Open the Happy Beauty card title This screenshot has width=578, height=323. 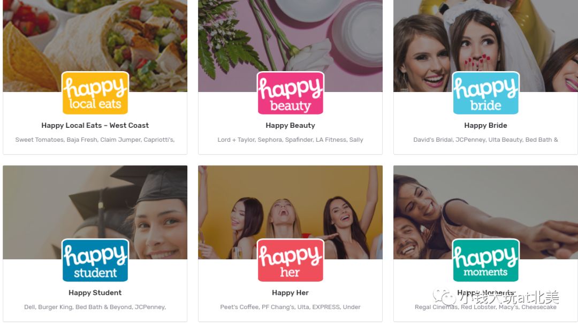[x=291, y=126]
